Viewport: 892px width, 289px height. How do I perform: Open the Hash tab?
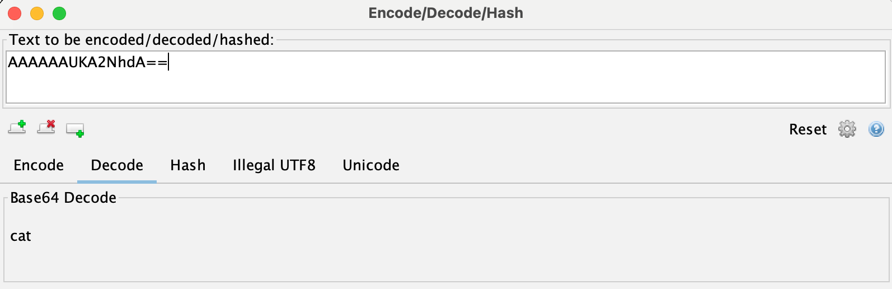(x=188, y=165)
